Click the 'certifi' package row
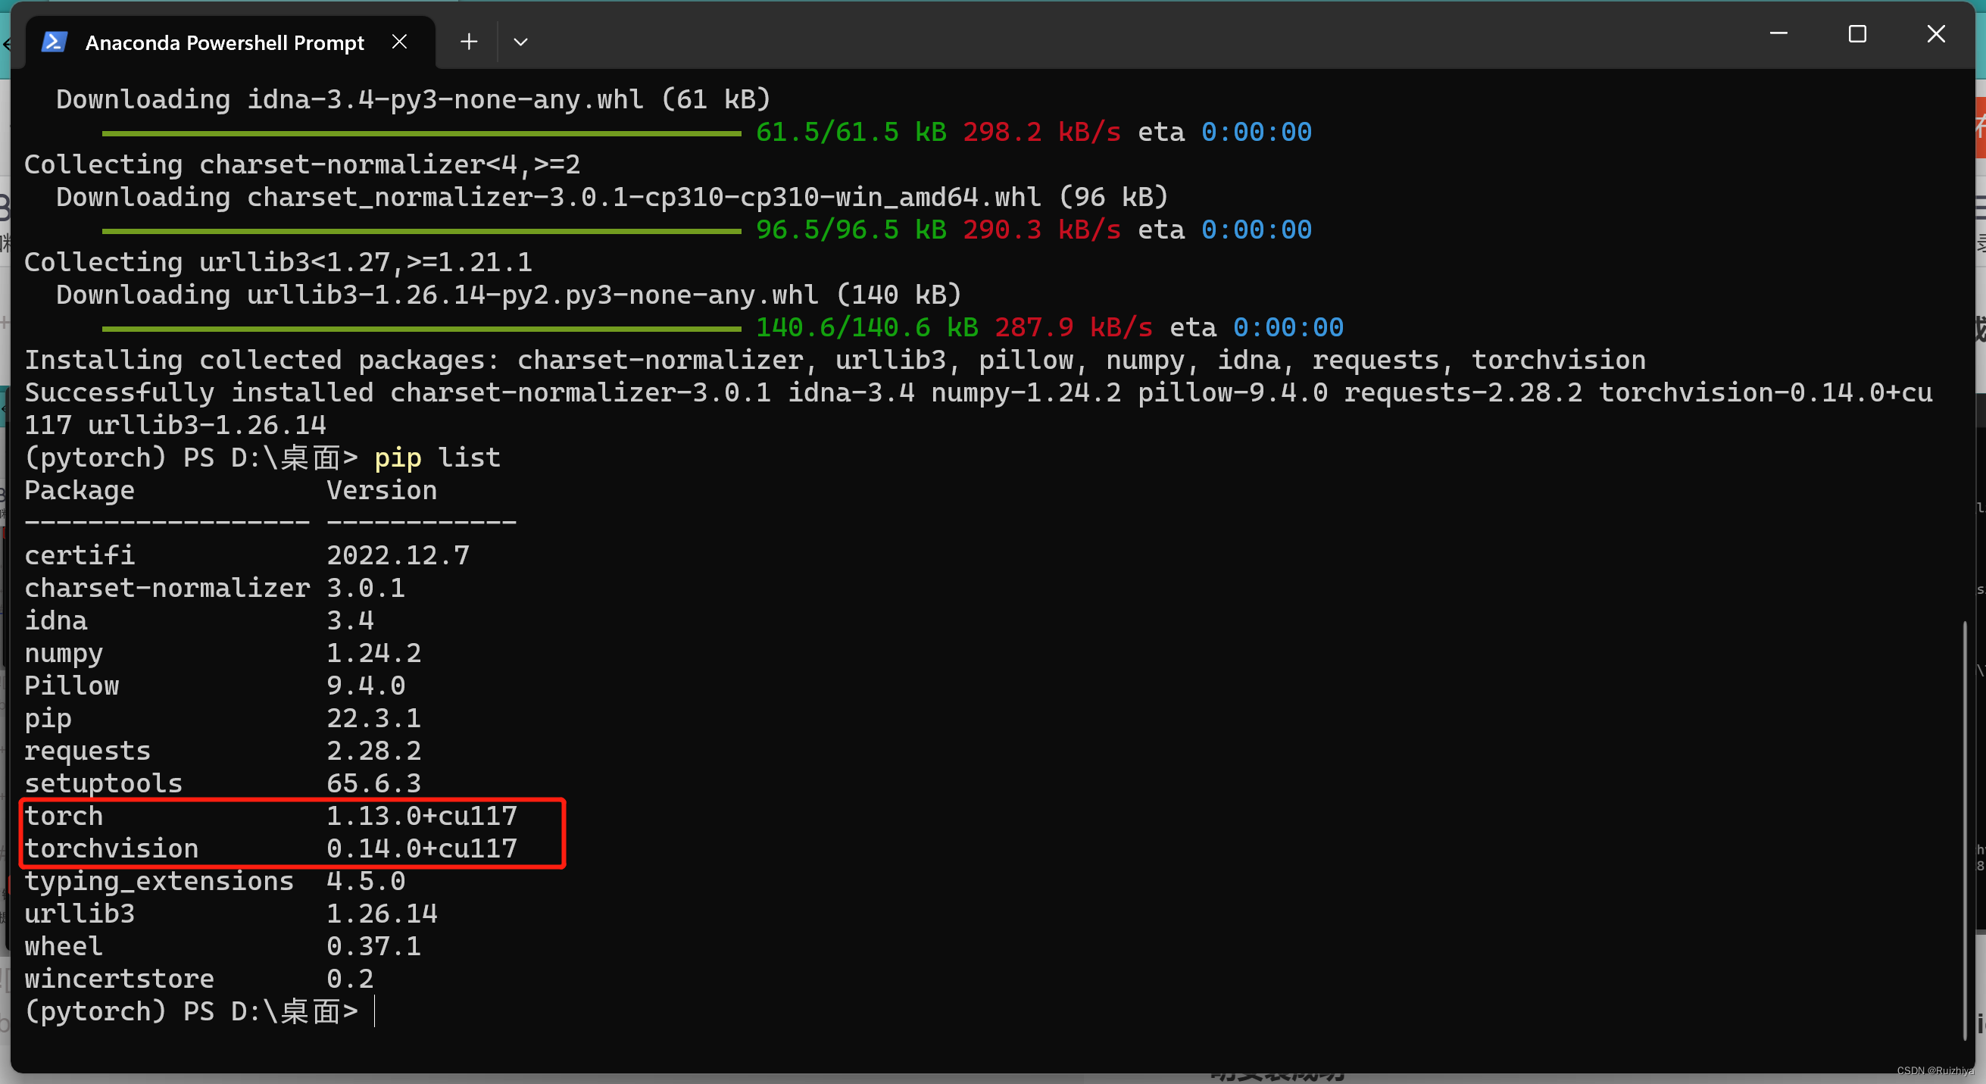The width and height of the screenshot is (1986, 1084). [x=247, y=555]
